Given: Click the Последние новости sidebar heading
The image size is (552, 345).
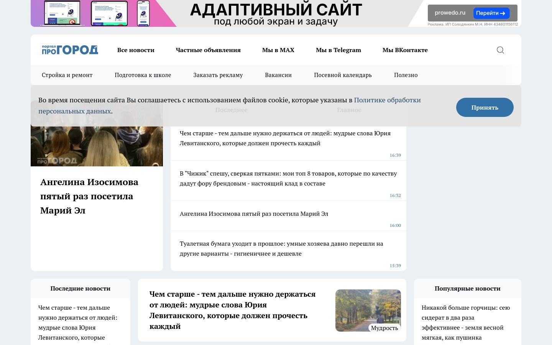Looking at the screenshot, I should tap(80, 289).
